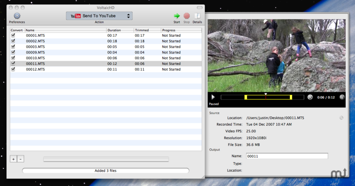Viewport: 355px width, 186px height.
Task: Click the Convert column header
Action: (x=17, y=30)
